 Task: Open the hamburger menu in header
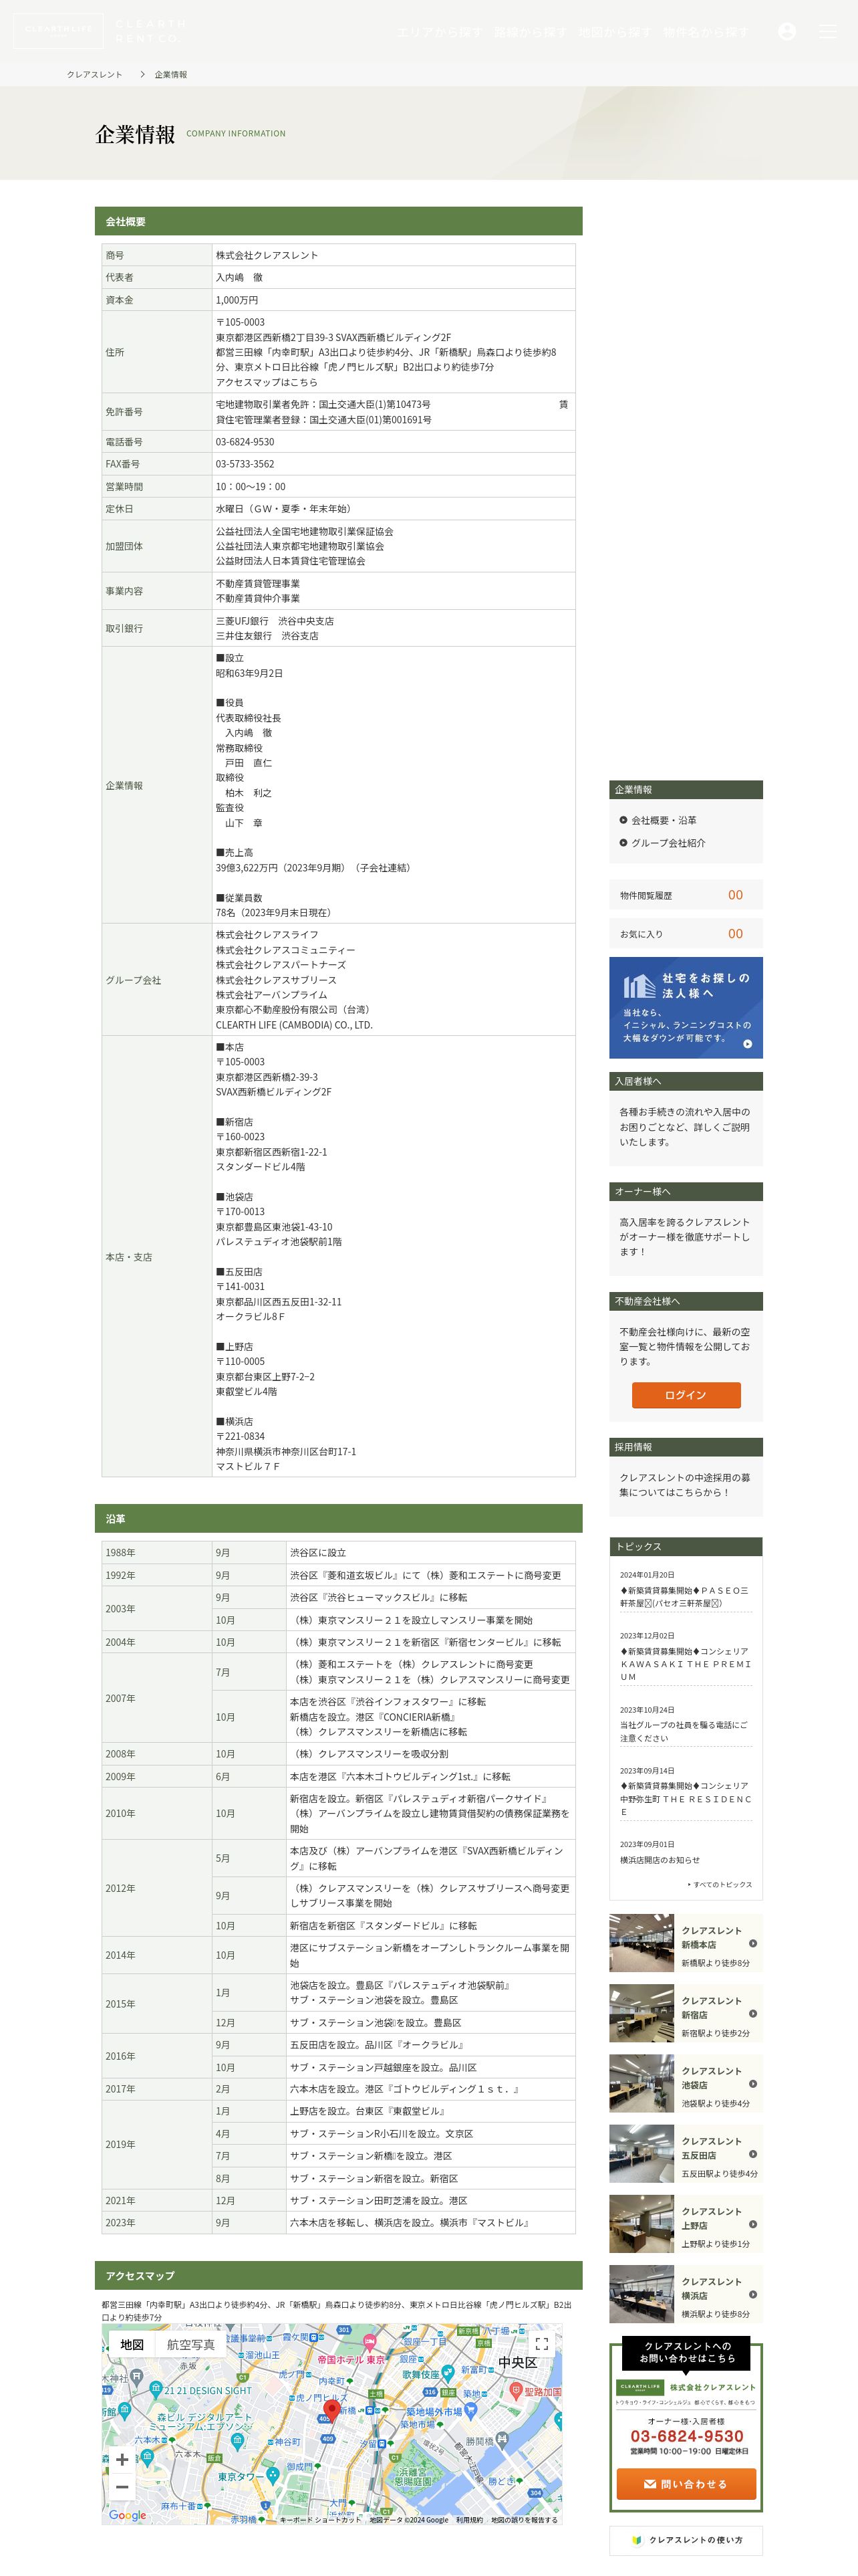click(x=827, y=32)
